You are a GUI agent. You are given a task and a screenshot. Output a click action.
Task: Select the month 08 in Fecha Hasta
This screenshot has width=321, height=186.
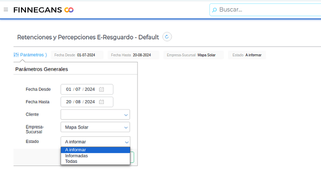click(78, 102)
